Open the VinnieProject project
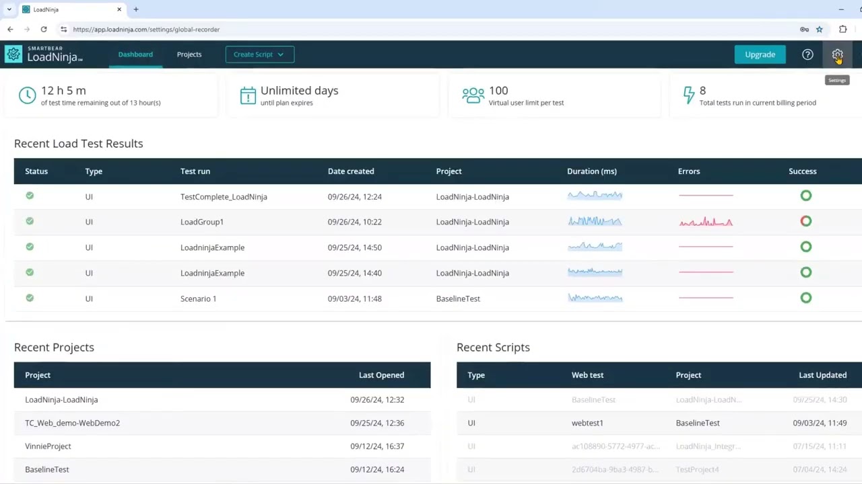 pos(48,446)
